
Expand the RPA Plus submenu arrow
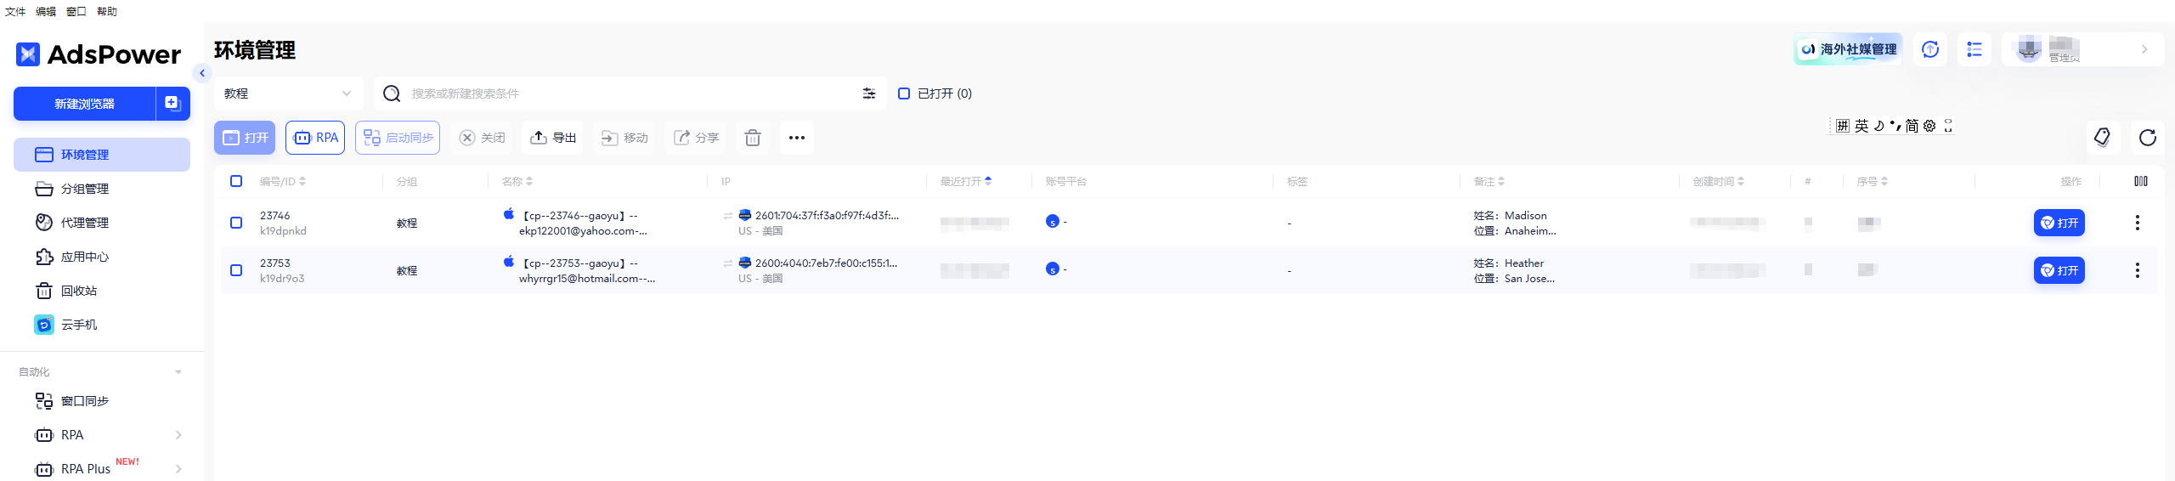[x=178, y=469]
